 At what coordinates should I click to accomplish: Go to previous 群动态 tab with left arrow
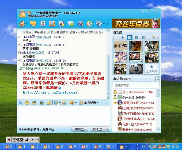click(x=114, y=37)
